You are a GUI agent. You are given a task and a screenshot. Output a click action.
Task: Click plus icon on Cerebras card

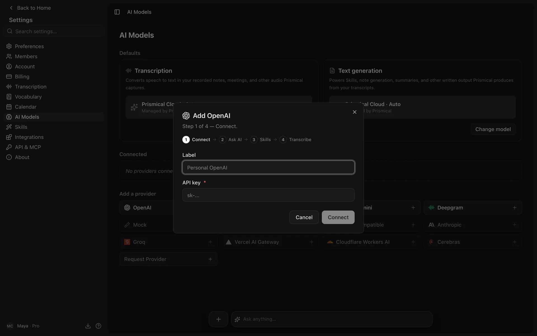click(514, 242)
